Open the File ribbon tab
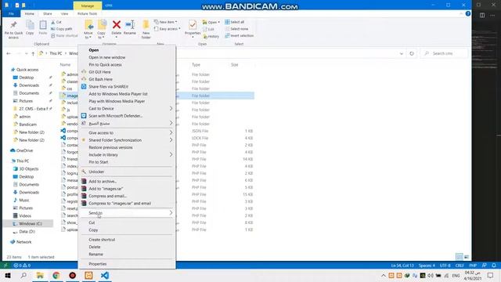Image resolution: width=501 pixels, height=282 pixels. (x=11, y=14)
